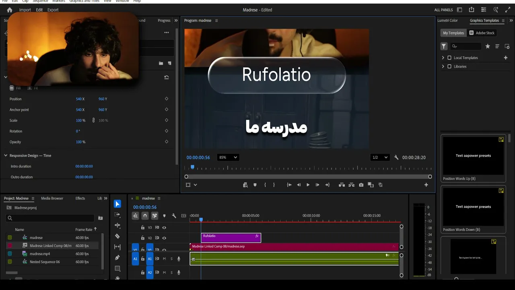Click the ALL PANELS workspace label

click(443, 10)
